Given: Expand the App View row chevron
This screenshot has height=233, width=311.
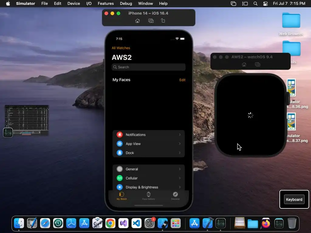Looking at the screenshot, I should pyautogui.click(x=180, y=144).
